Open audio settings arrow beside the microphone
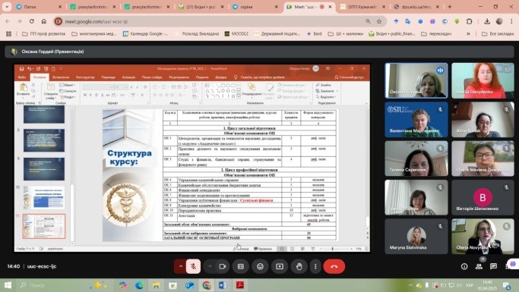This screenshot has width=519, height=292. (181, 266)
